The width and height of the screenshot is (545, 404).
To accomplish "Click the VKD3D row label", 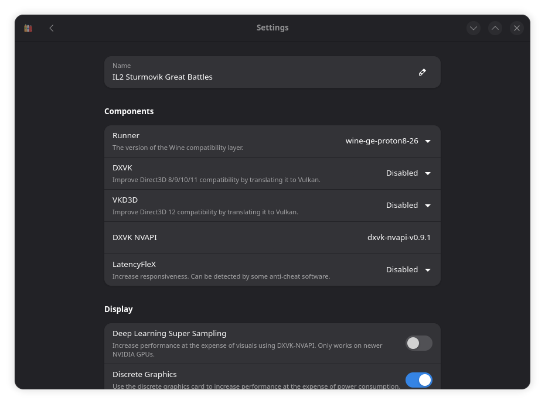I will point(125,200).
